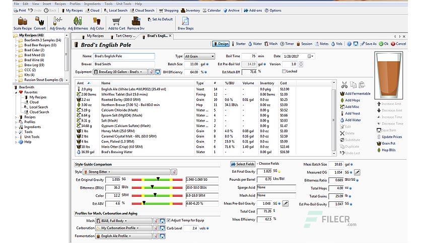
Task: Click the Est Original Gravity slider marker
Action: pyautogui.click(x=158, y=179)
